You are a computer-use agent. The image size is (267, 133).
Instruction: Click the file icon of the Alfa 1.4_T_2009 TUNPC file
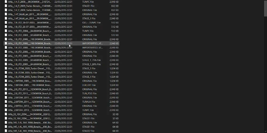click(6, 2)
